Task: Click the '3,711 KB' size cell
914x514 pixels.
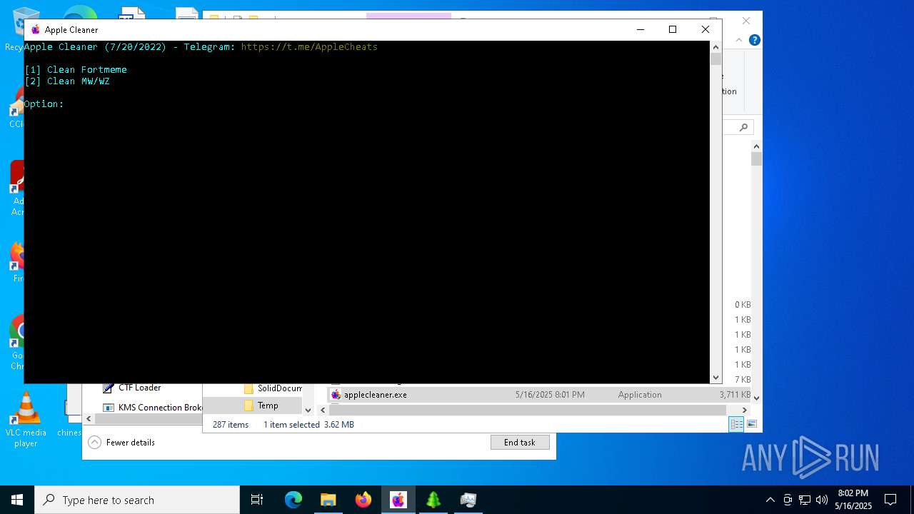Action: (x=735, y=395)
